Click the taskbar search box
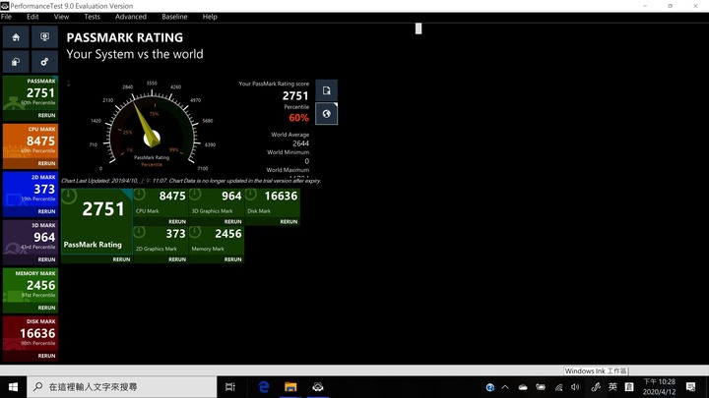Screen dimensions: 709x398 point(122,387)
